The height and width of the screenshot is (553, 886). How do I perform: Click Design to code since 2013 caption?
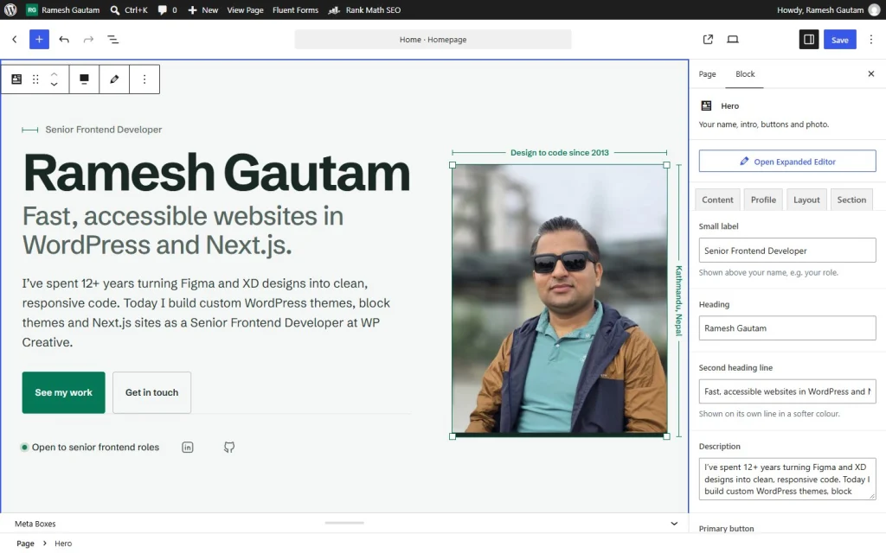tap(560, 152)
